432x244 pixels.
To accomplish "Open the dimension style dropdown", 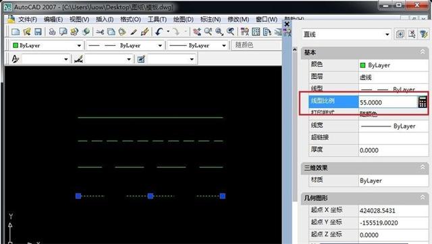I will click(129, 59).
